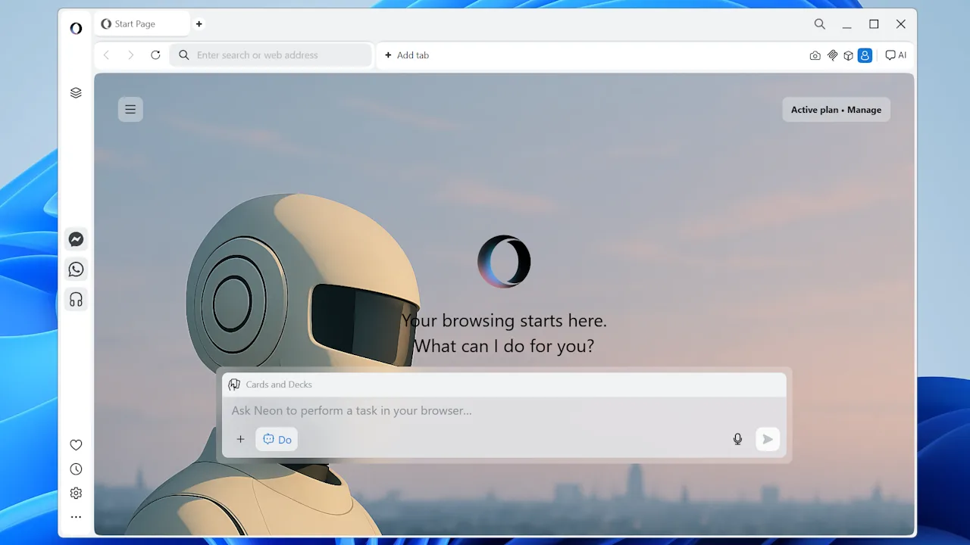
Task: Start voice input with microphone
Action: coord(737,439)
